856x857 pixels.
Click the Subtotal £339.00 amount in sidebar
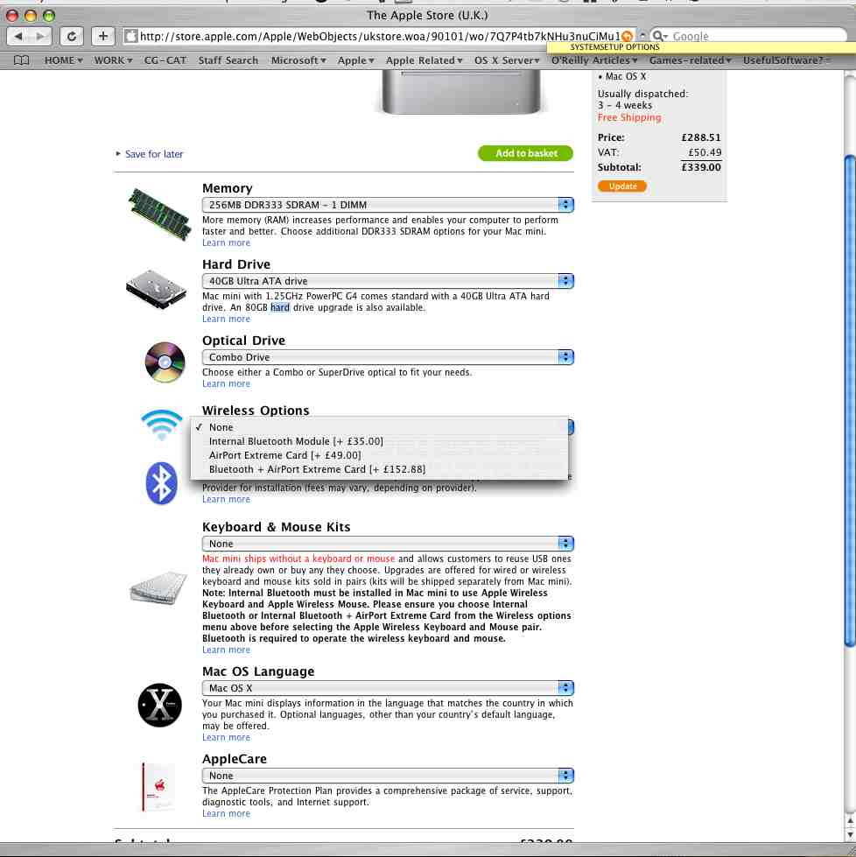[x=701, y=167]
